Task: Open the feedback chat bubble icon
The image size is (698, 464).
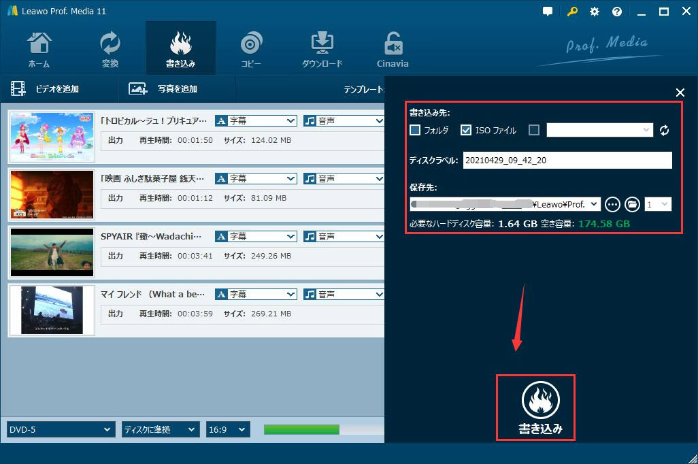Action: tap(548, 12)
